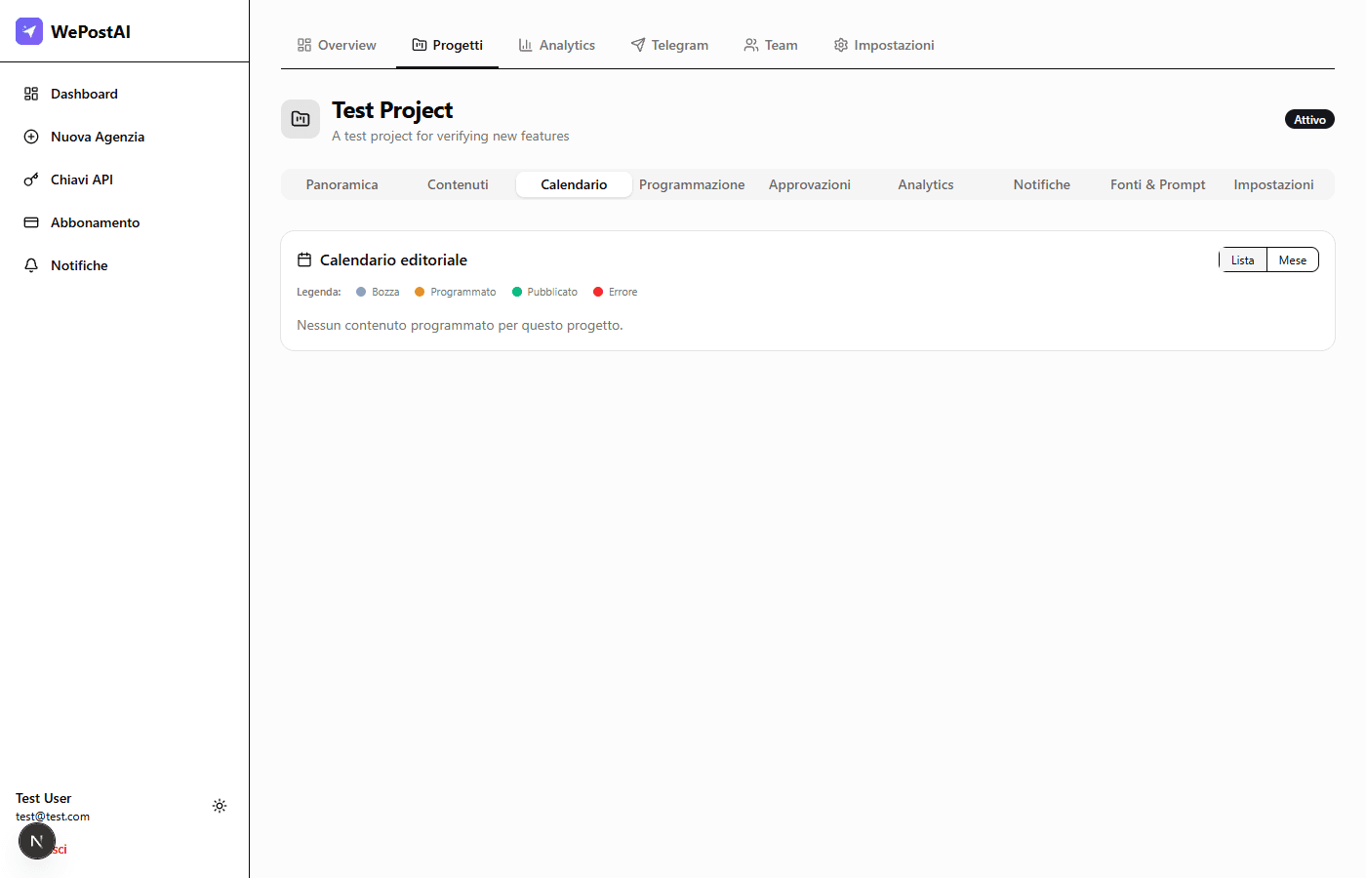This screenshot has height=878, width=1366.
Task: Select Nuova Agenzia plus icon entry
Action: [x=31, y=137]
